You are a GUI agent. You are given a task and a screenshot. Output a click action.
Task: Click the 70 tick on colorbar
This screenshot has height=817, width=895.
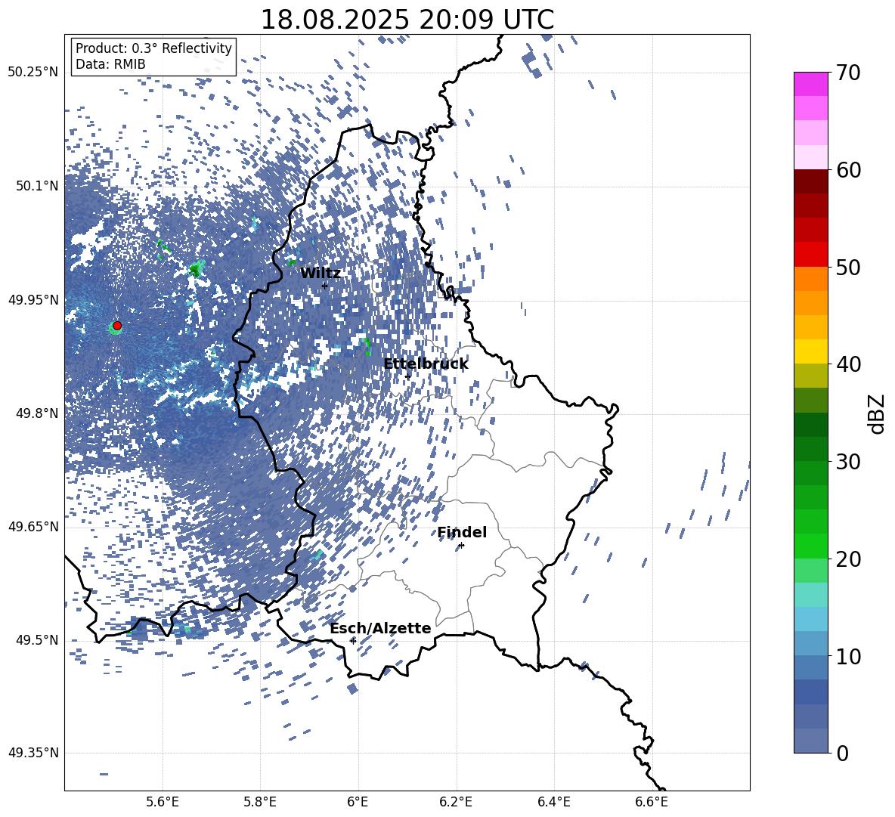[847, 73]
